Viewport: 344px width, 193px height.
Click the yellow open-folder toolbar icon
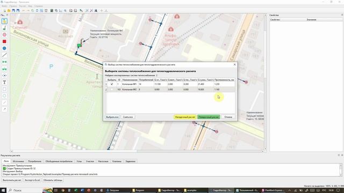[x=9, y=11]
